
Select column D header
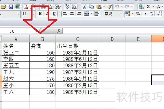(112, 39)
